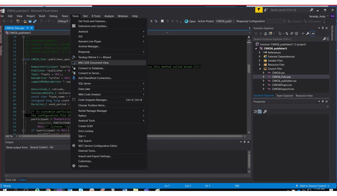Toggle auto-hide pin on Properties panel
Screen dimensions: 337x196
tap(323, 102)
